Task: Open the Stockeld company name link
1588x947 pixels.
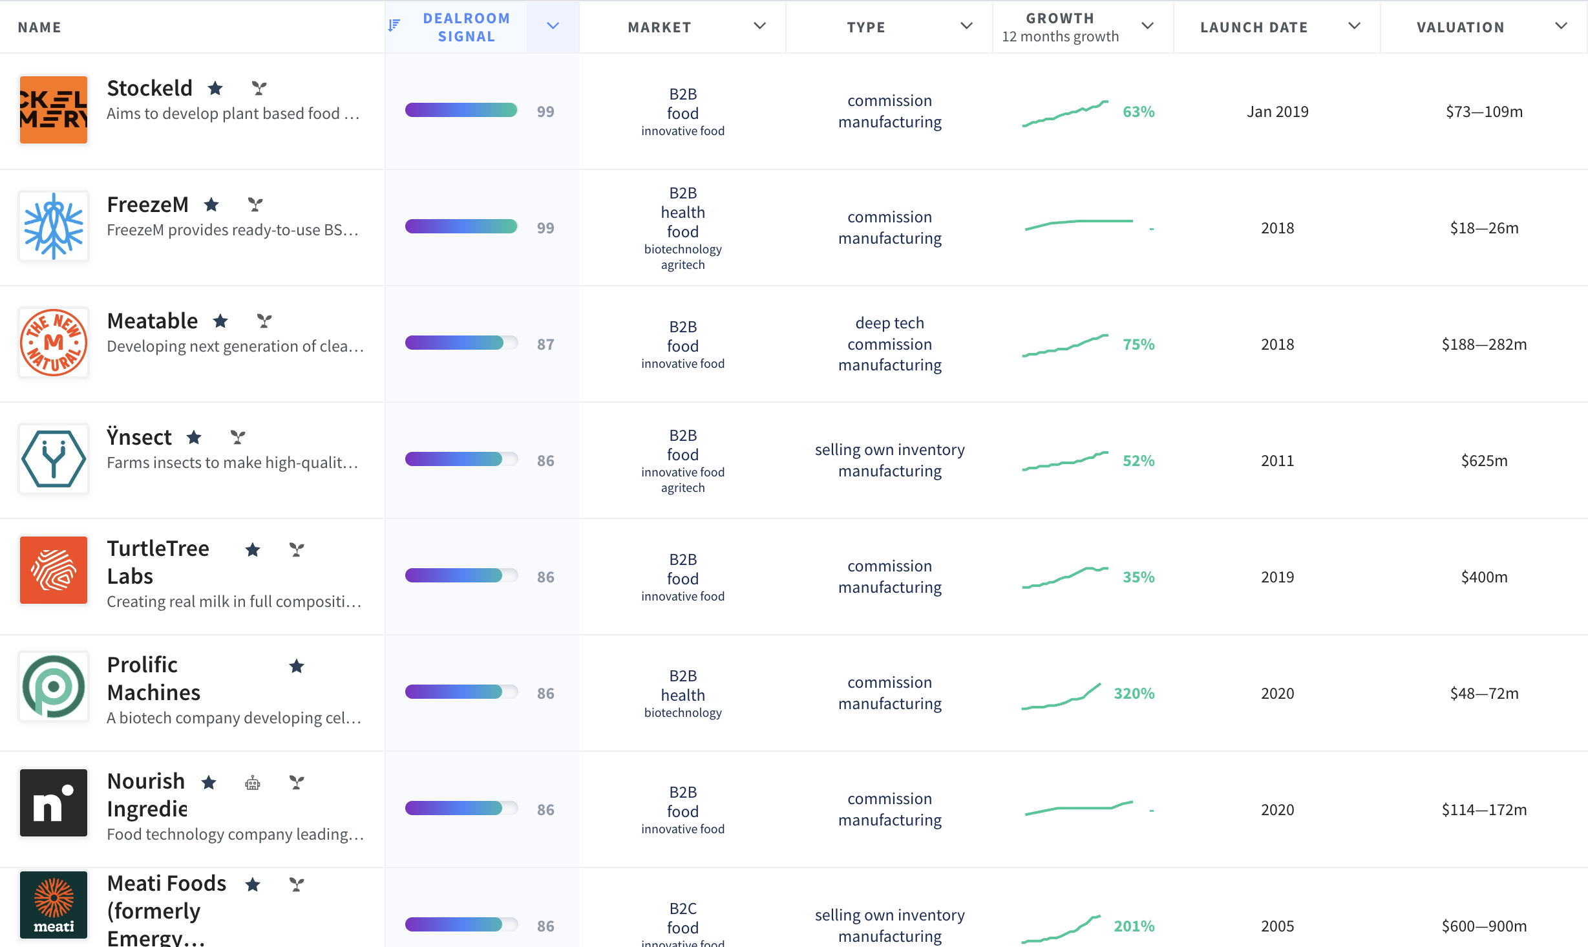Action: tap(150, 88)
